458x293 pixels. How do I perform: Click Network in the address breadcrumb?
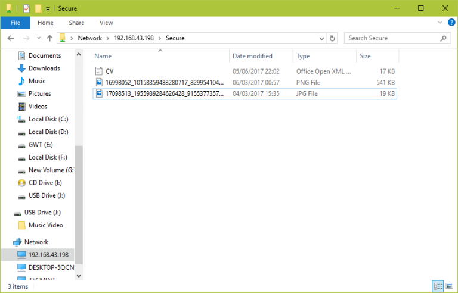[89, 38]
